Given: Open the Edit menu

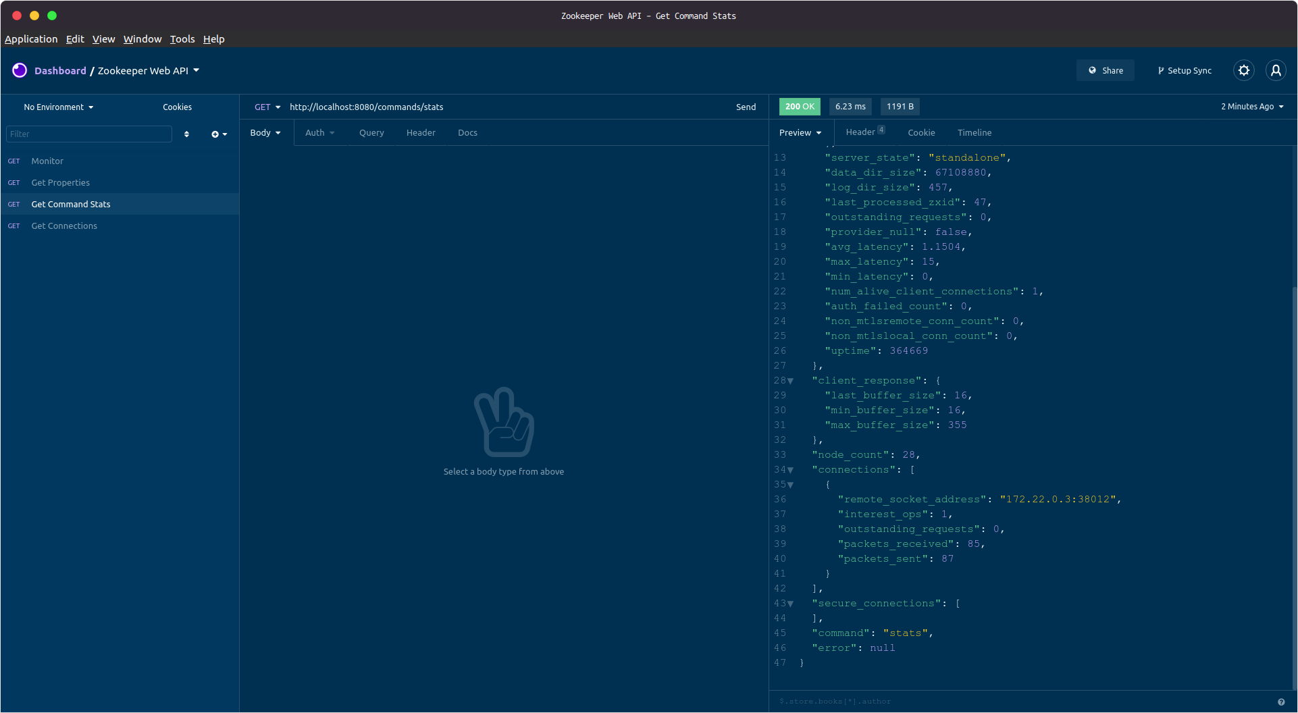Looking at the screenshot, I should pos(75,39).
